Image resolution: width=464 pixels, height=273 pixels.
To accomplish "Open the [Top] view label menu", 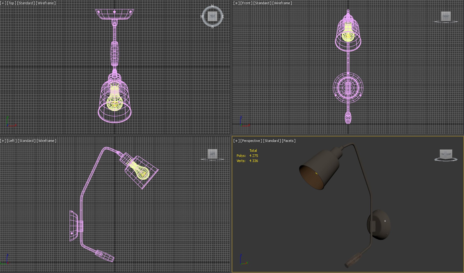I will (x=11, y=3).
